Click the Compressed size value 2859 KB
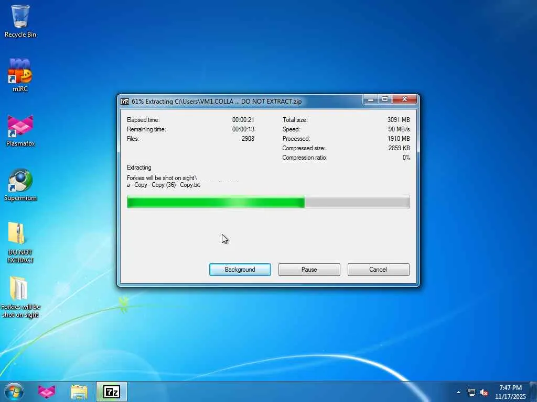 (399, 148)
